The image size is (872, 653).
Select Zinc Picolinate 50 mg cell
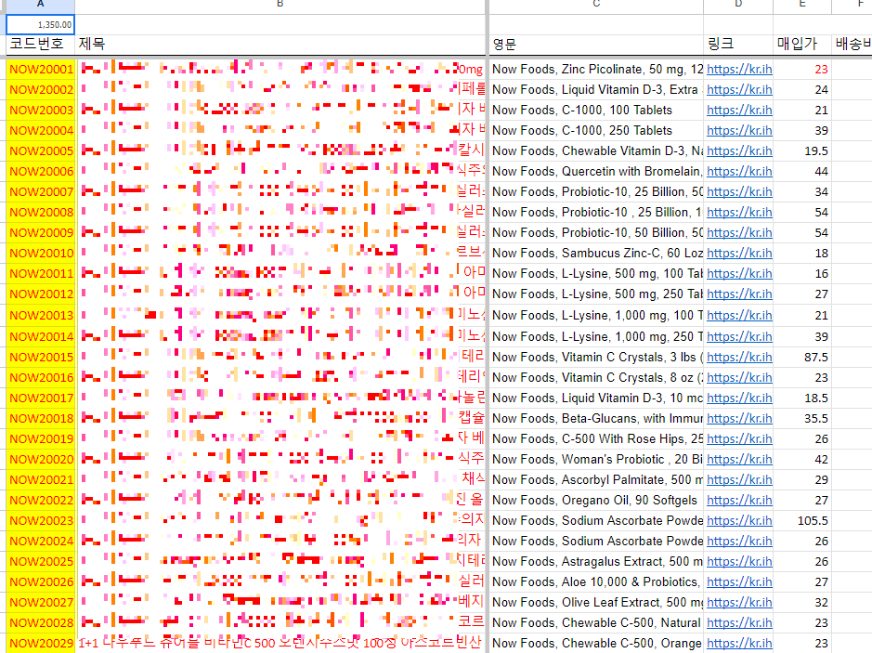coord(596,69)
